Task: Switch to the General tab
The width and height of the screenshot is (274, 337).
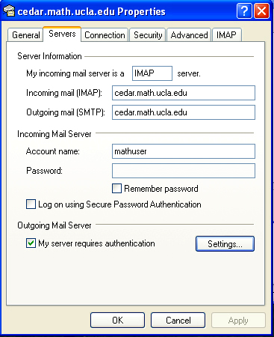Action: [25, 35]
